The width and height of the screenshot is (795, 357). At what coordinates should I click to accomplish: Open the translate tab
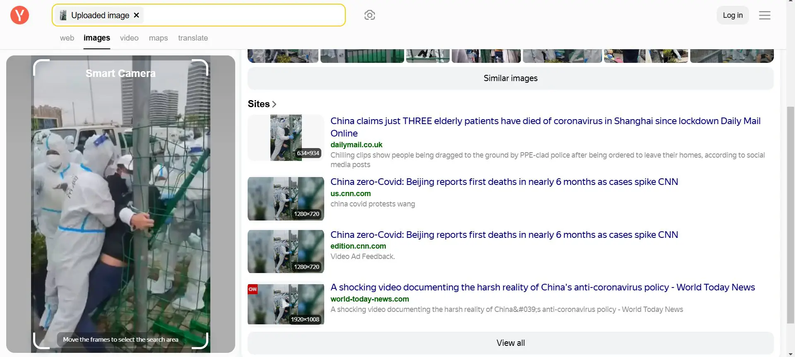193,38
